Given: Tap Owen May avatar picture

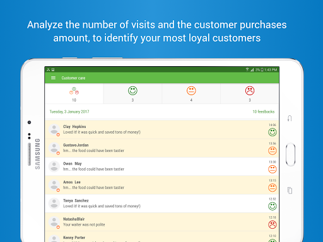Looking at the screenshot, I should (x=54, y=166).
